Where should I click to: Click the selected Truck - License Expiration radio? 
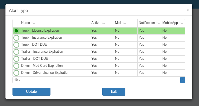tap(16, 31)
